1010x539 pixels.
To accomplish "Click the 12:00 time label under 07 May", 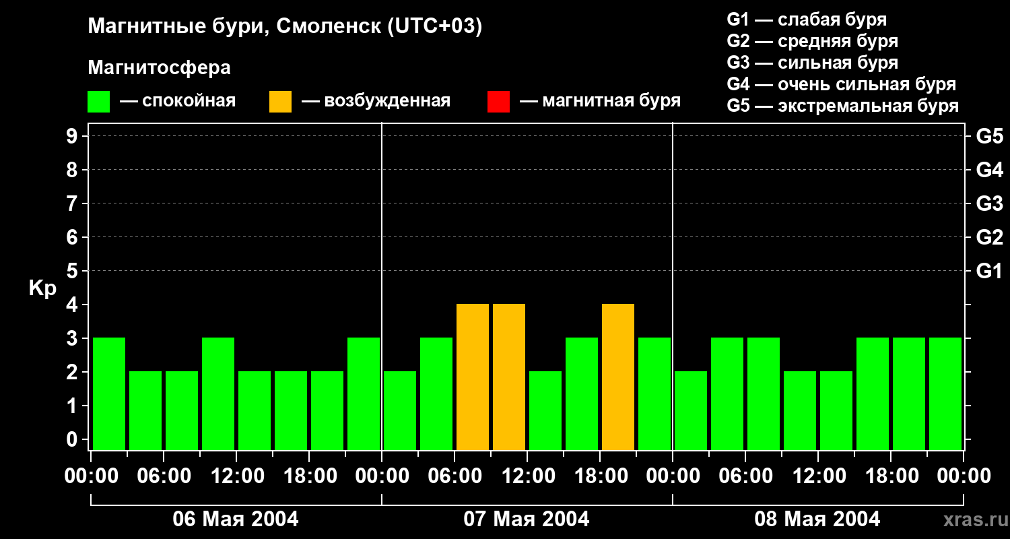I will point(527,476).
